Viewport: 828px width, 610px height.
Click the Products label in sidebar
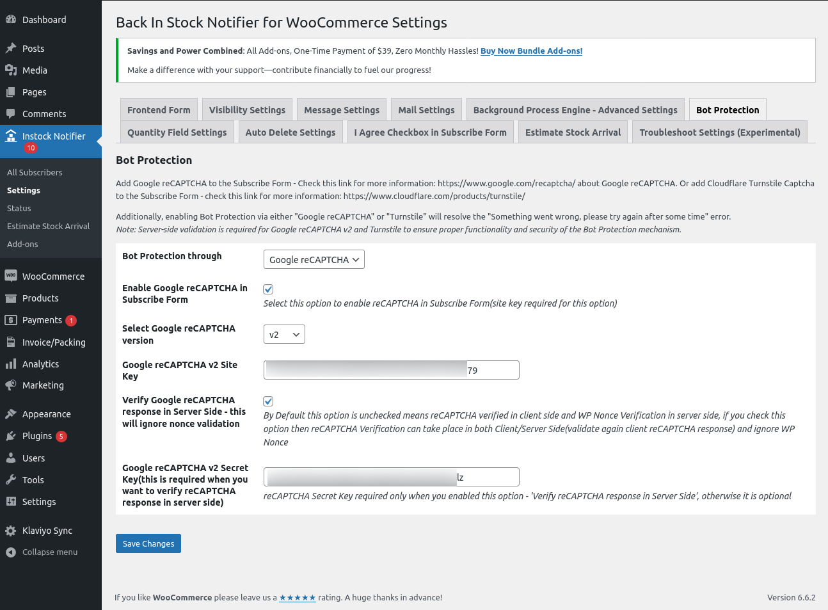pos(40,298)
